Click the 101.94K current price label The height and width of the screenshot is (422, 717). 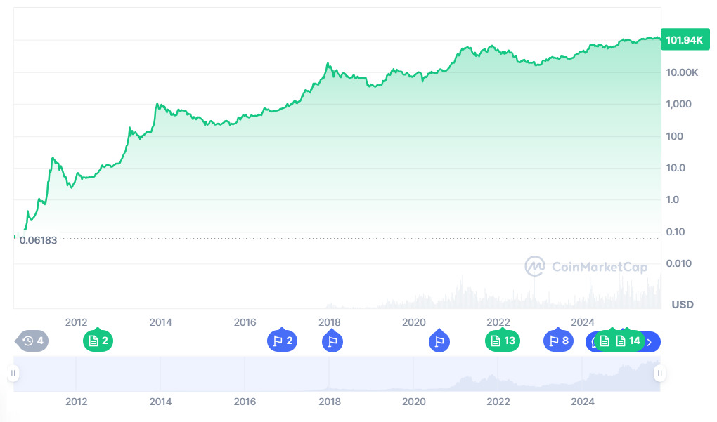683,40
